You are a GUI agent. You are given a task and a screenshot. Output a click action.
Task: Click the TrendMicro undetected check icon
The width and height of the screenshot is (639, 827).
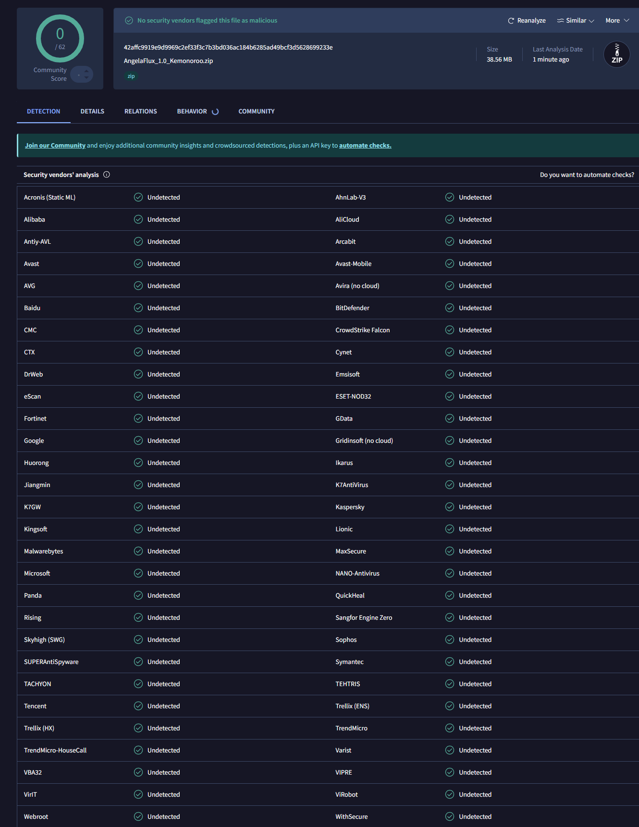[x=450, y=728]
